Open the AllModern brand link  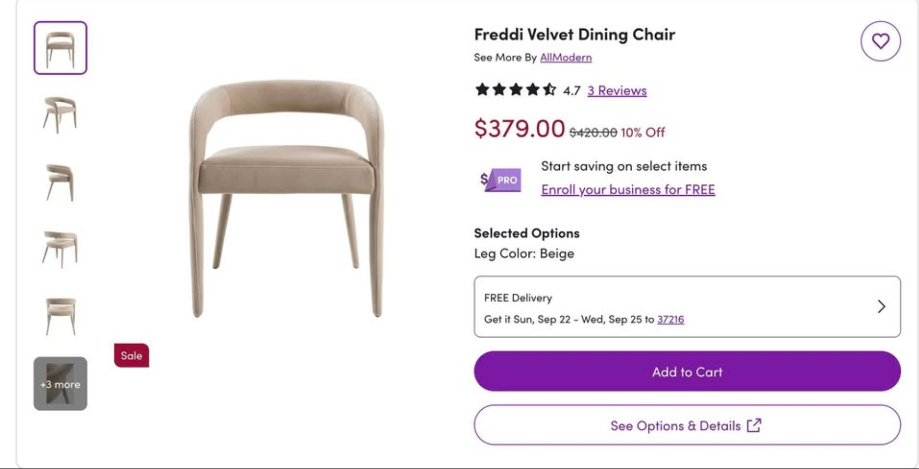(565, 57)
